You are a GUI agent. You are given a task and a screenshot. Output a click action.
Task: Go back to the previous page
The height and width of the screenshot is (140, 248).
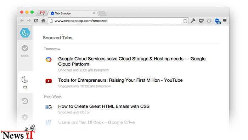(x=22, y=21)
